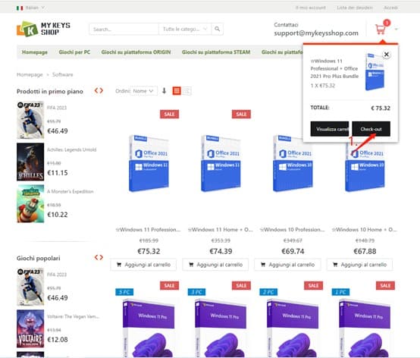This screenshot has height=358, width=420.
Task: Open A Monster's Expedition thumbnail
Action: (30, 204)
